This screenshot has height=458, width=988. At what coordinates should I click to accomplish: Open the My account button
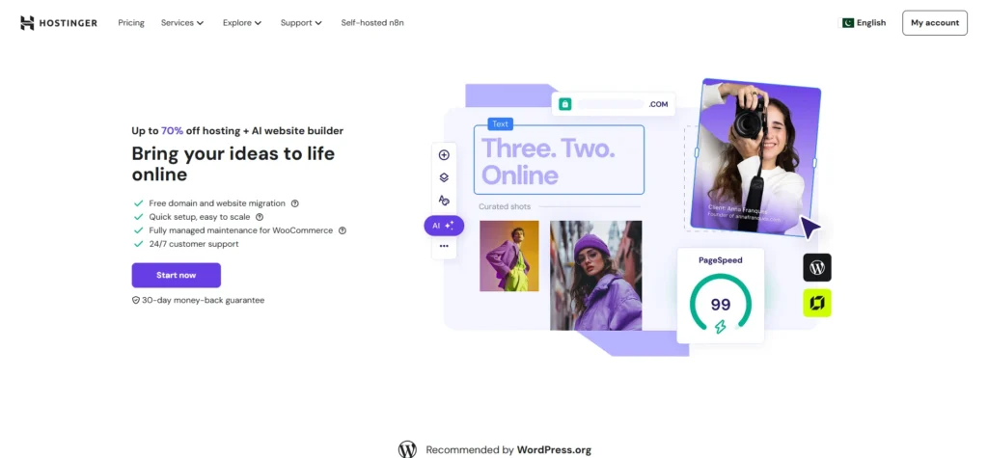934,23
